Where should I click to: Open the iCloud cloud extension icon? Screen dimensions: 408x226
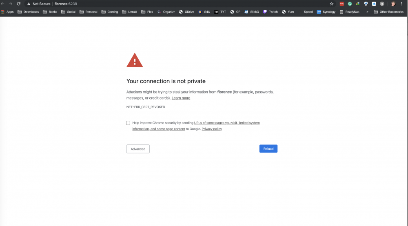coord(374,4)
